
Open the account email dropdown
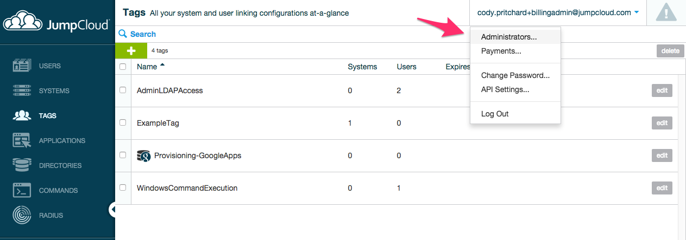click(x=558, y=12)
